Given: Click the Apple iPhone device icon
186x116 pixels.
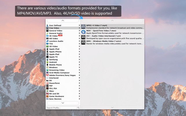Looking at the screenshot, I should click(47, 52).
